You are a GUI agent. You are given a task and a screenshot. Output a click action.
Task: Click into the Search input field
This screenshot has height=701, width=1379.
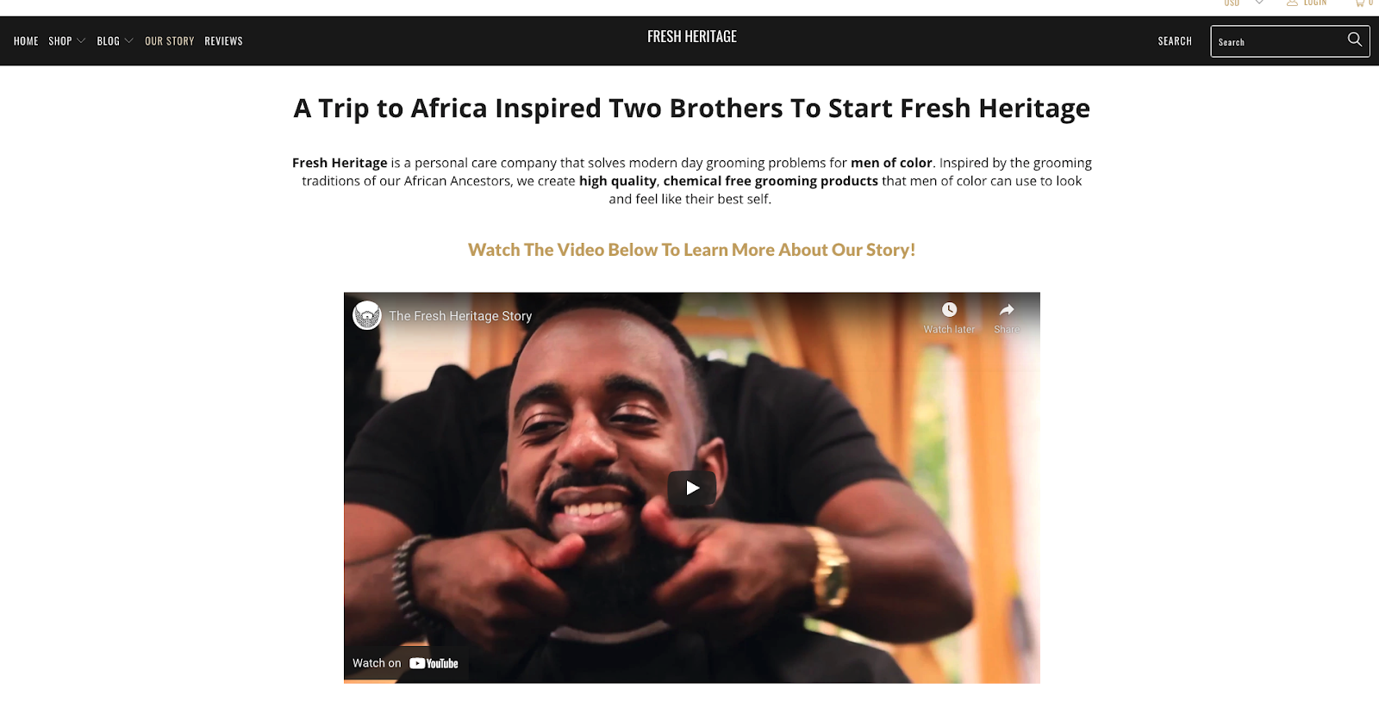(x=1278, y=41)
